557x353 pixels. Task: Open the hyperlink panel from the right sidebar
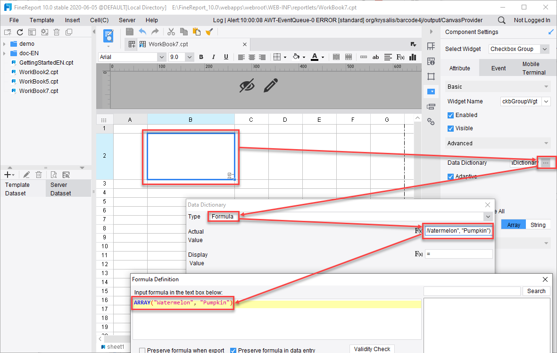click(x=431, y=121)
